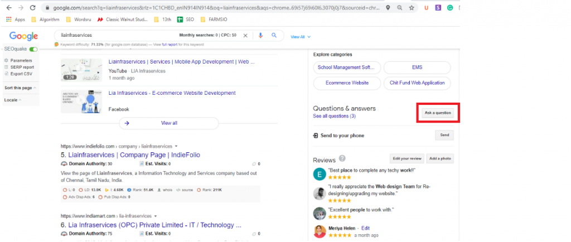Open the Apps grid shortcut in bookmarks bar

tap(16, 20)
